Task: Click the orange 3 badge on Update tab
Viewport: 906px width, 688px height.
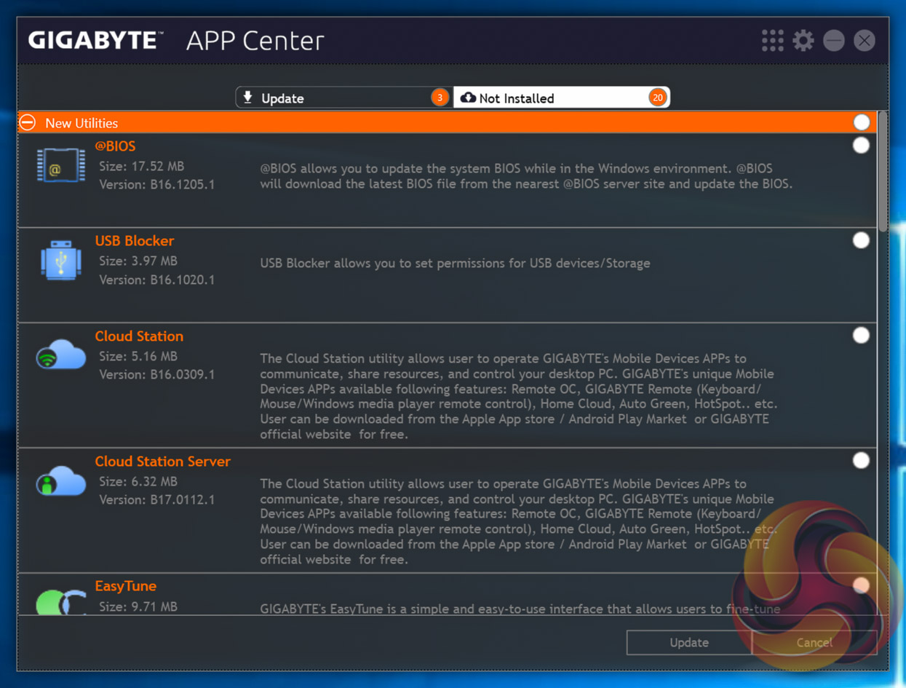Action: click(x=440, y=98)
